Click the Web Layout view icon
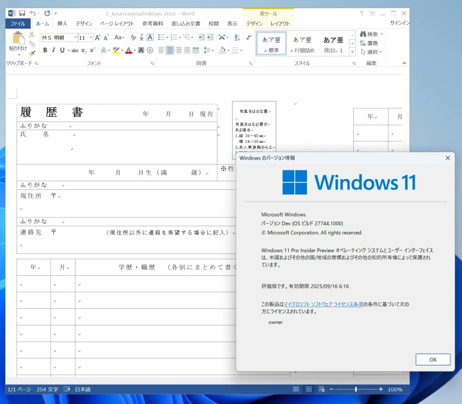This screenshot has width=462, height=404. [322, 389]
